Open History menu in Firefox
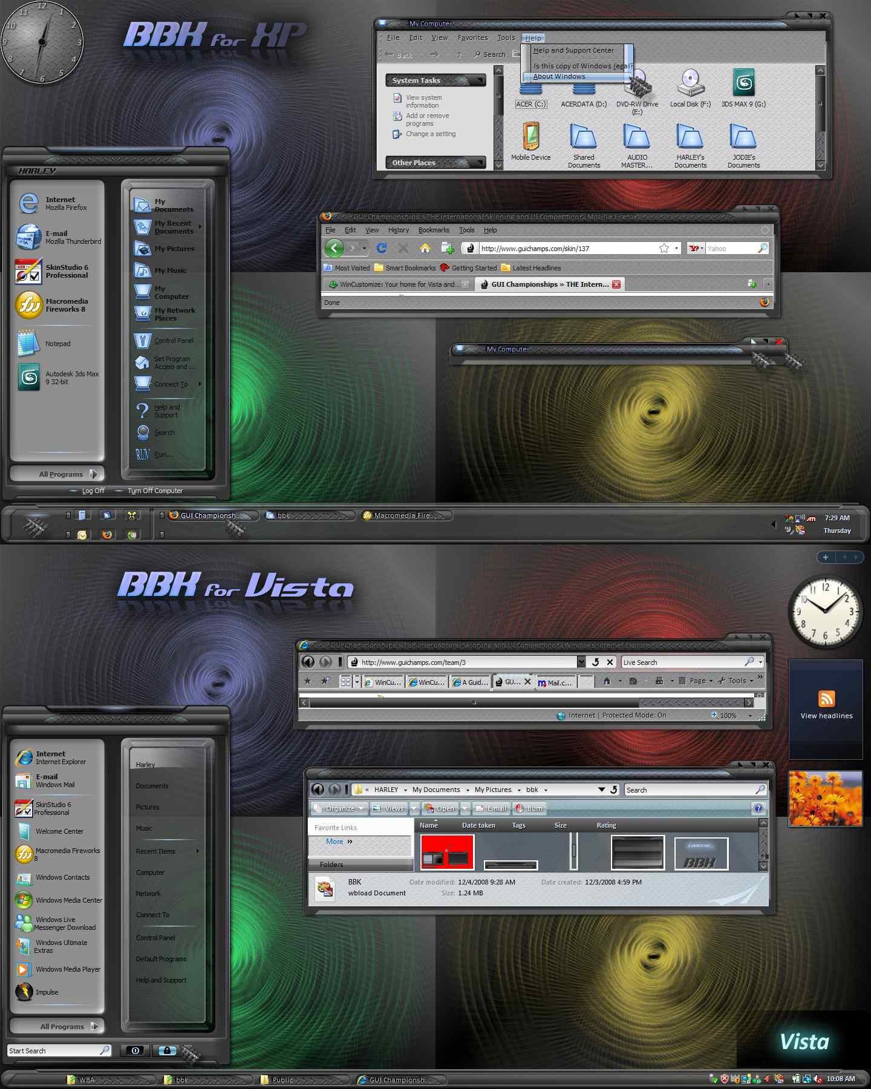The height and width of the screenshot is (1089, 871). tap(399, 230)
